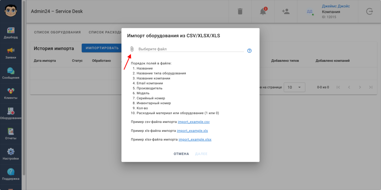Switch to Список оборудования tab
Screen dimensions: 381x190
coord(57,32)
